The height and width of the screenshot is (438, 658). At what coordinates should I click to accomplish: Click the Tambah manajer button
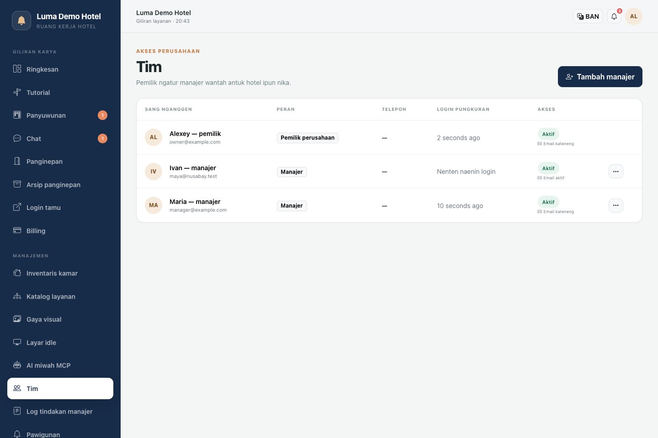[x=600, y=77]
